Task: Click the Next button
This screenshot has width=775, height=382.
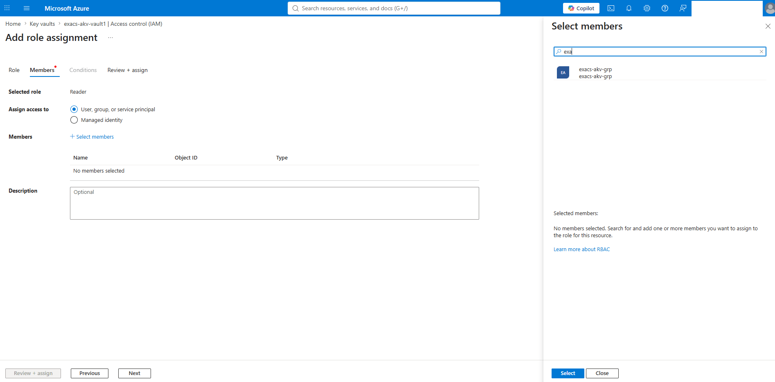Action: [x=135, y=373]
